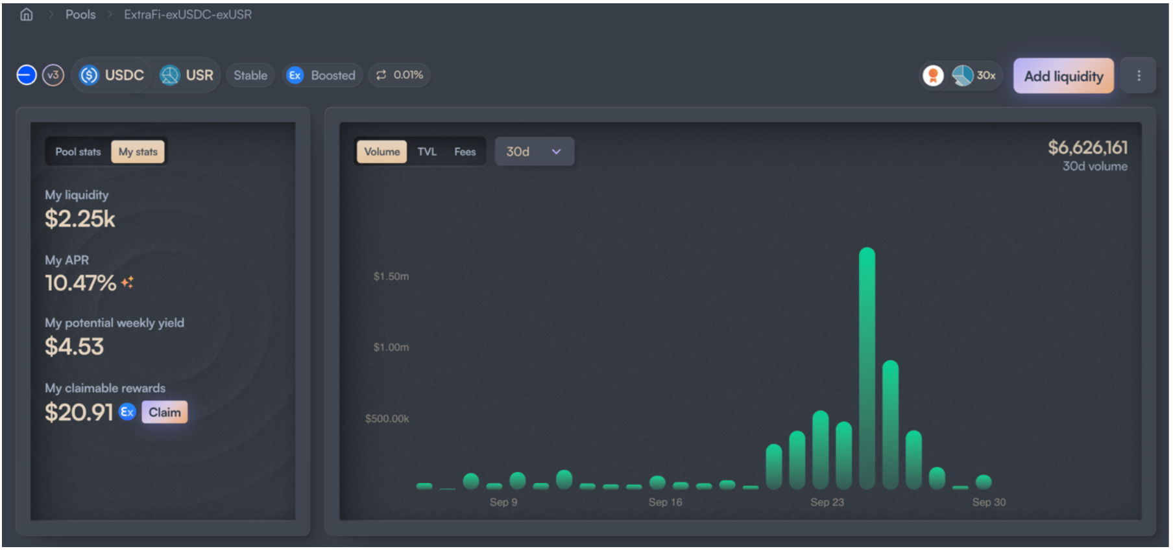Click the home icon in breadcrumb
Viewport: 1173px width, 551px height.
pos(26,14)
